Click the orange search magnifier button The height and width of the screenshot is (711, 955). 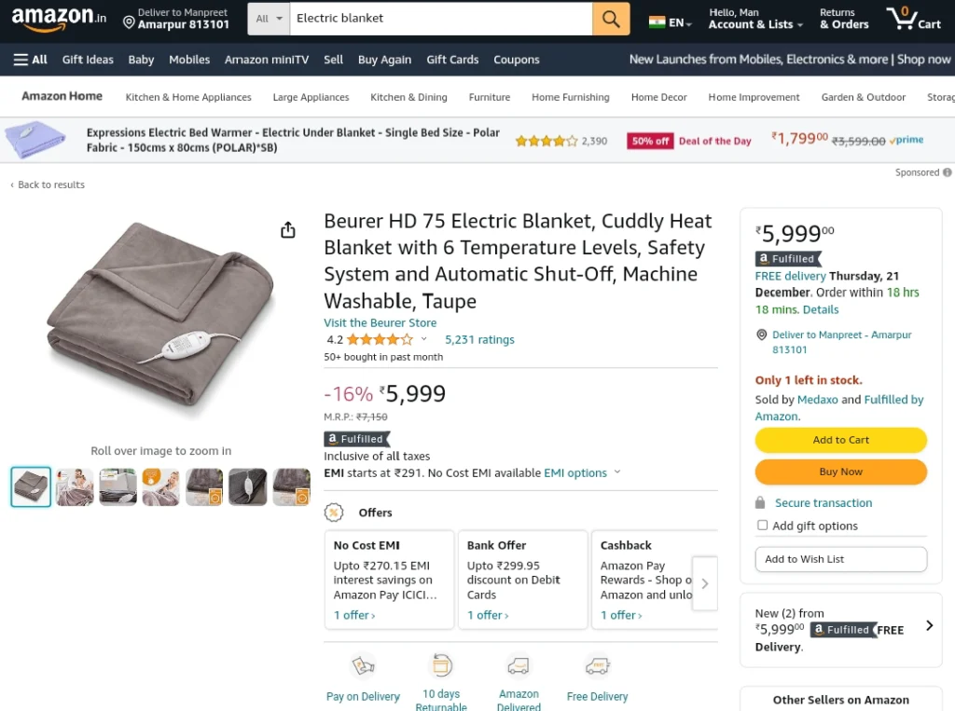tap(611, 19)
